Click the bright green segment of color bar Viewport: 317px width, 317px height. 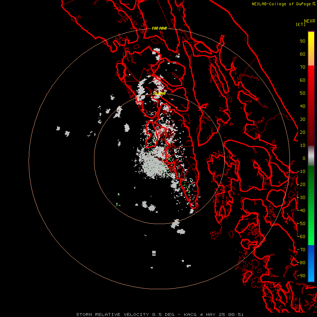(311, 206)
